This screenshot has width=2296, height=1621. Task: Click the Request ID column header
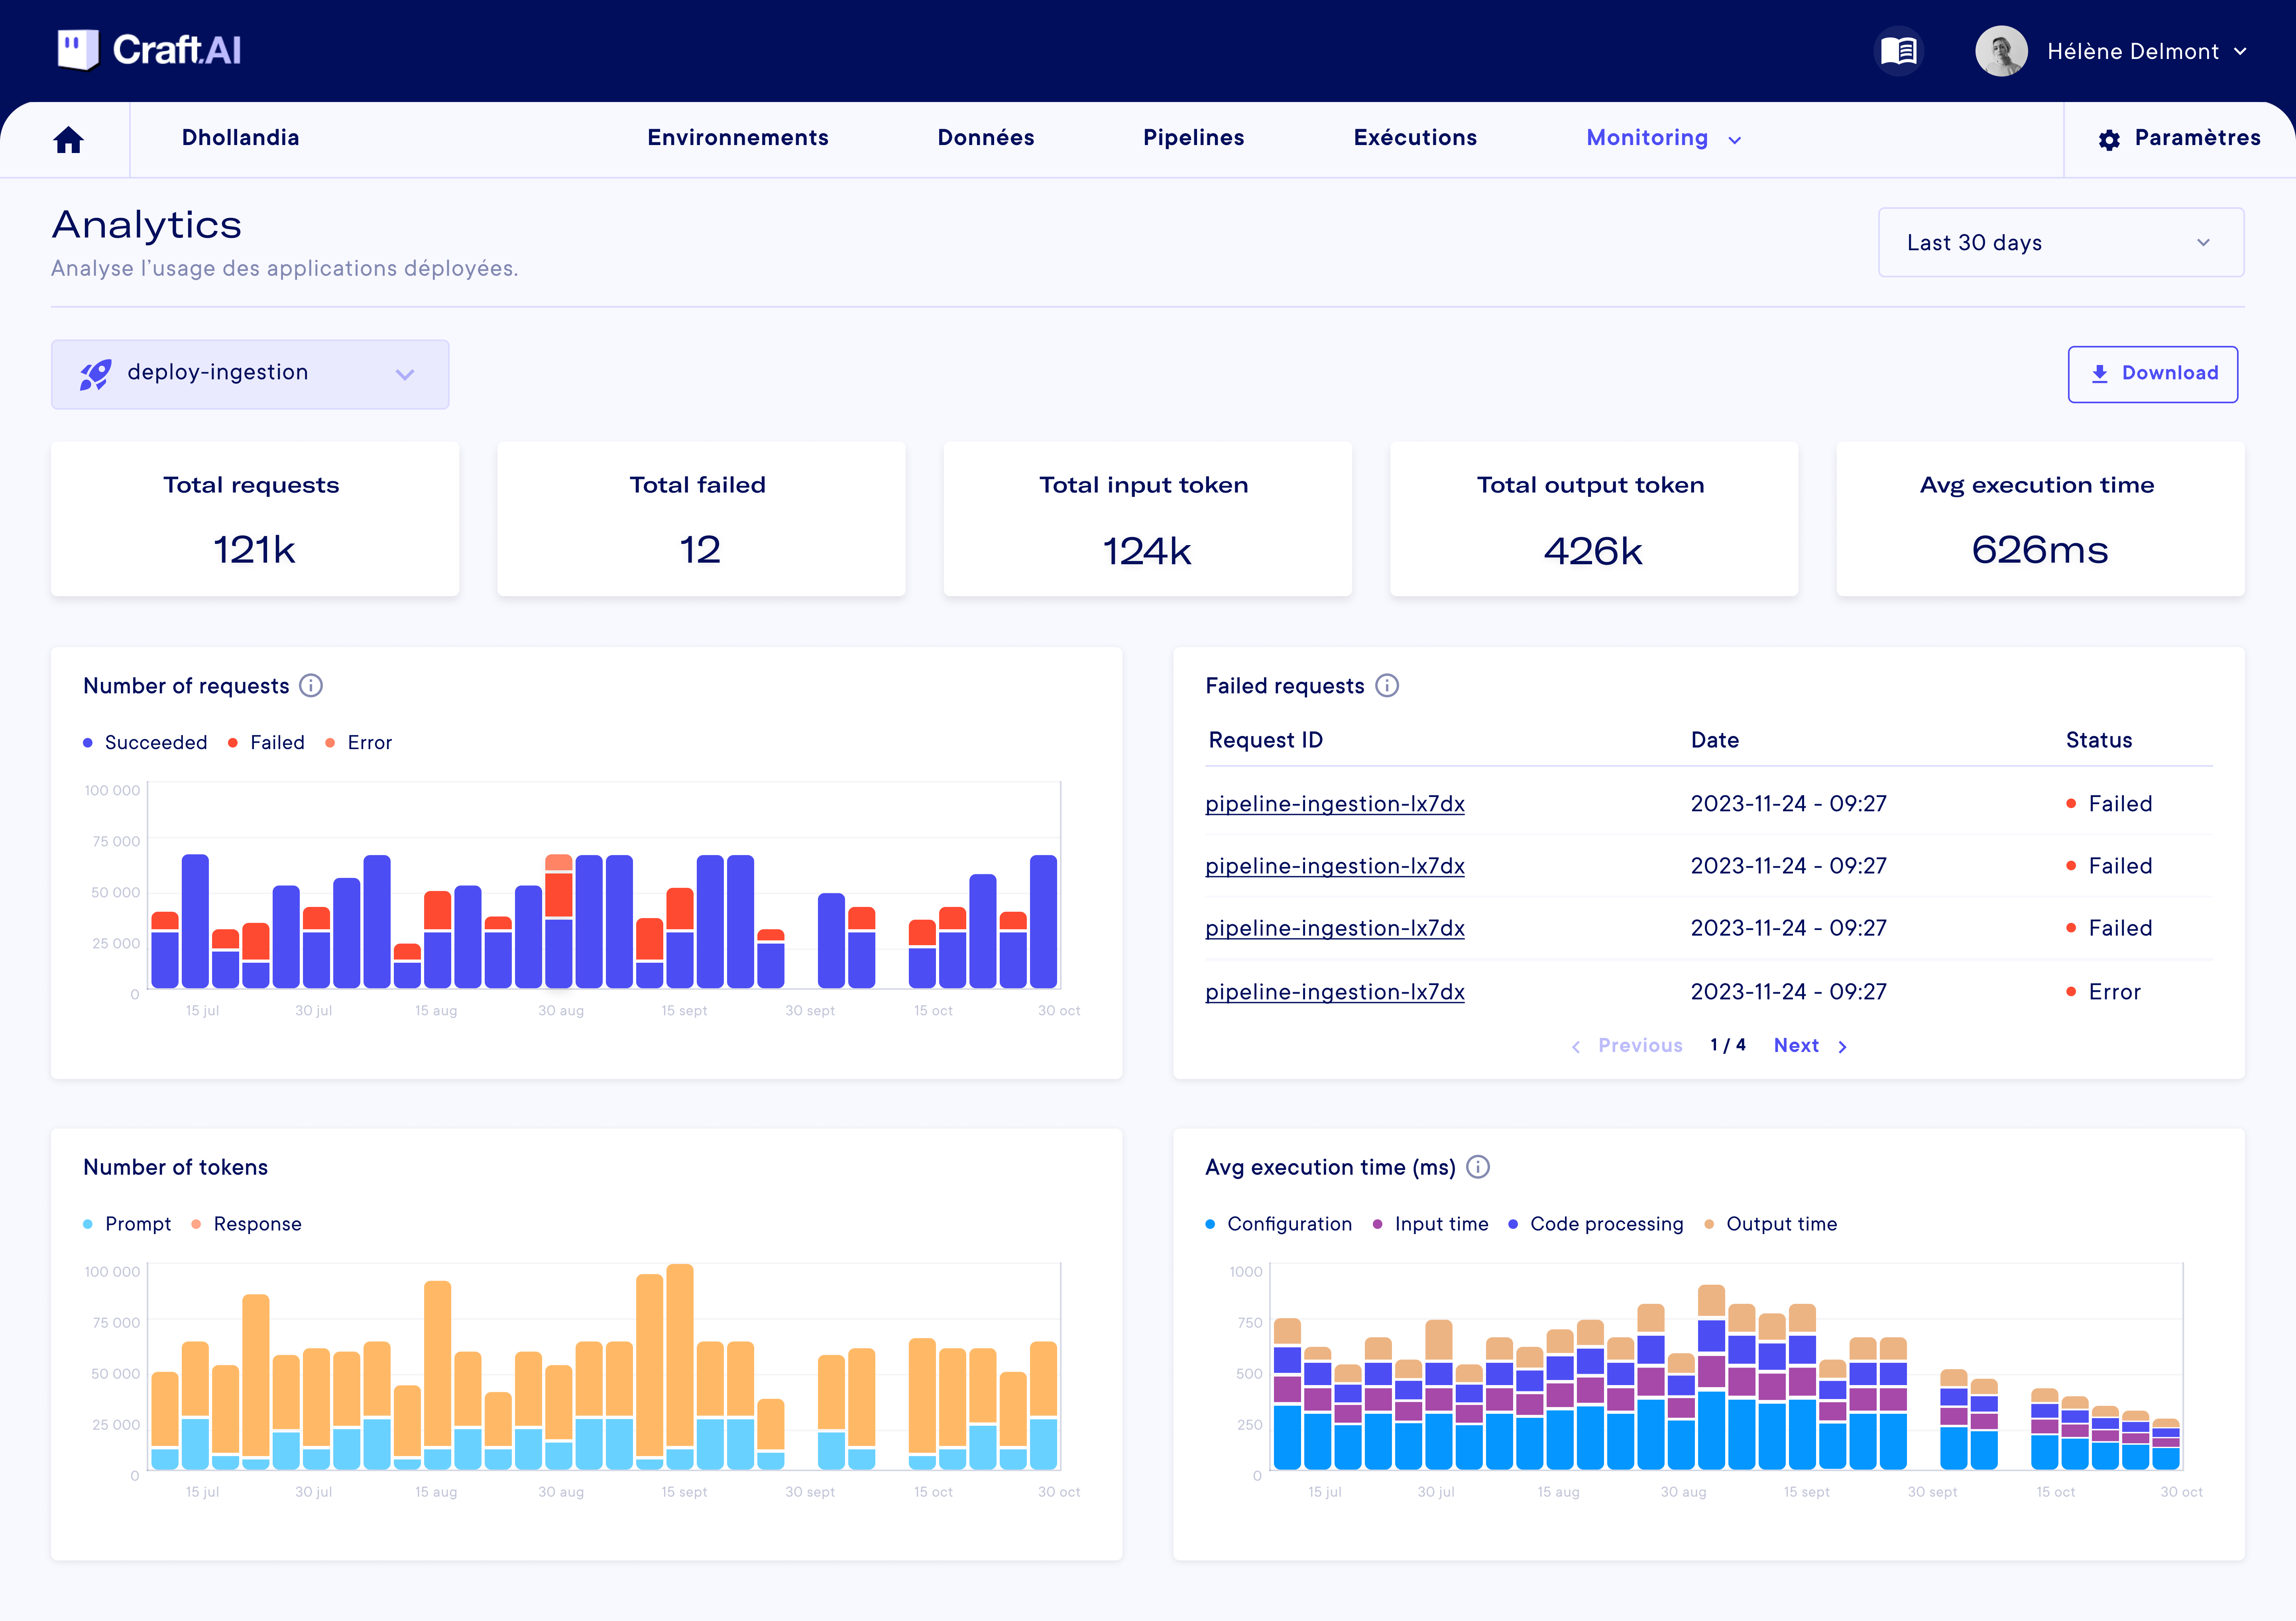tap(1265, 740)
